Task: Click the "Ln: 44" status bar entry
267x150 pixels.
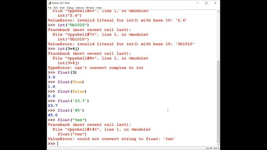Action: coord(209,148)
